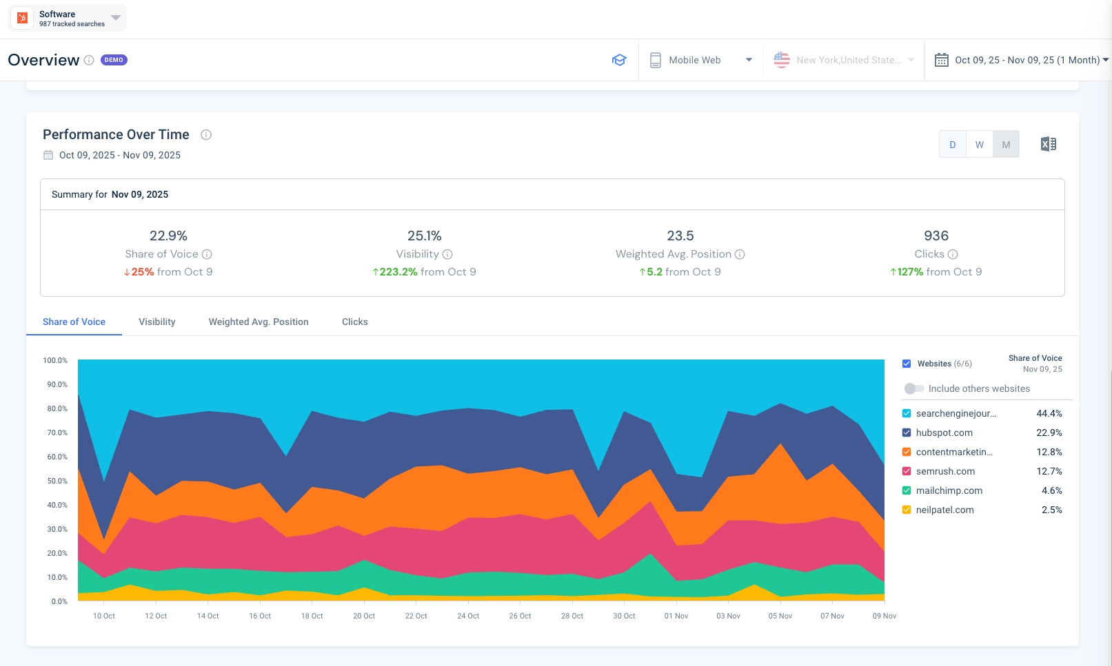Click Weighted Avg. Position info icon

(x=740, y=254)
